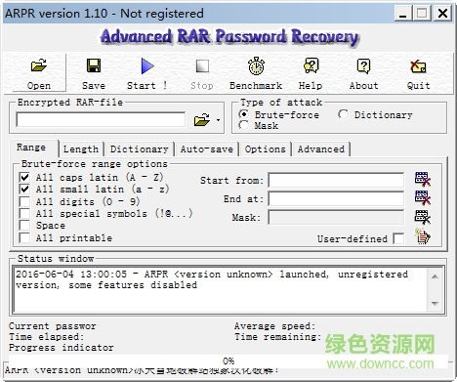The height and width of the screenshot is (382, 457).
Task: Open the Dictionary tab
Action: click(140, 149)
